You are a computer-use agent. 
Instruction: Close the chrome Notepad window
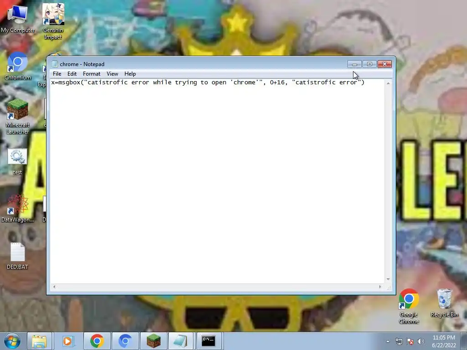[384, 64]
